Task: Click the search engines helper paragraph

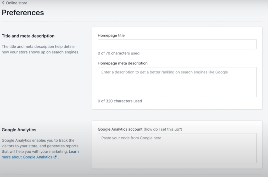Action: 40,49
